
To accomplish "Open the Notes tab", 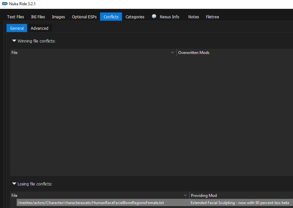I will (x=194, y=17).
